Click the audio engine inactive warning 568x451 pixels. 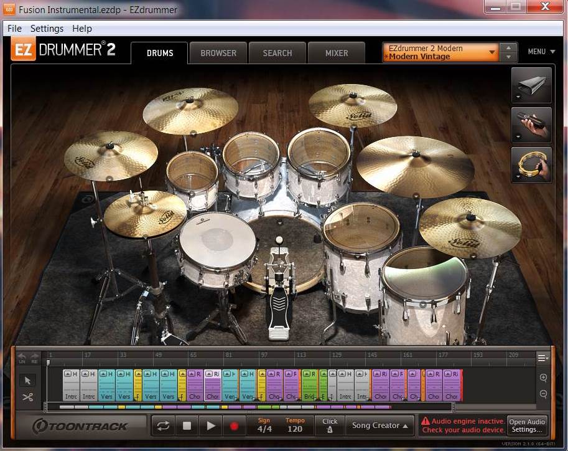pyautogui.click(x=463, y=425)
